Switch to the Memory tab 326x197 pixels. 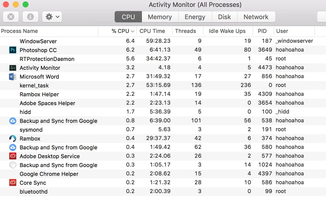click(160, 17)
